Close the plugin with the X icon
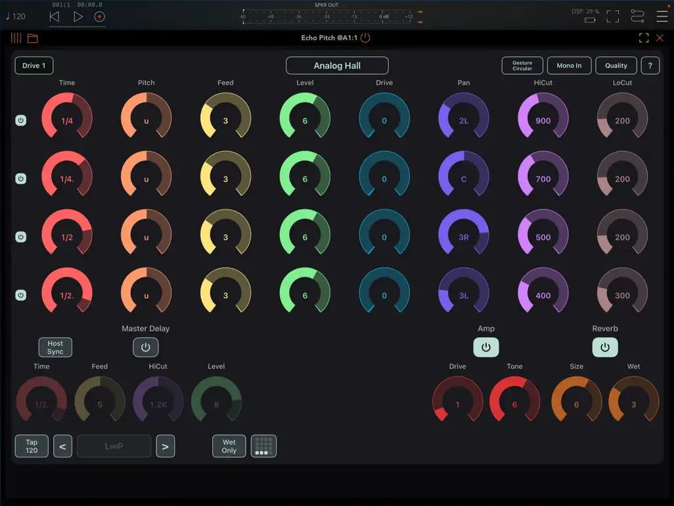Image resolution: width=674 pixels, height=506 pixels. point(660,38)
